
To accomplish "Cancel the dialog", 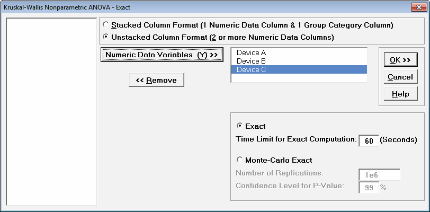I will point(400,77).
